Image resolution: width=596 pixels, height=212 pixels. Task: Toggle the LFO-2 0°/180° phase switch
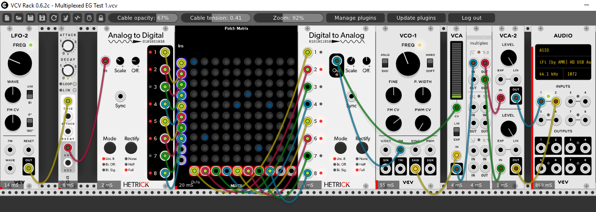pyautogui.click(x=29, y=122)
